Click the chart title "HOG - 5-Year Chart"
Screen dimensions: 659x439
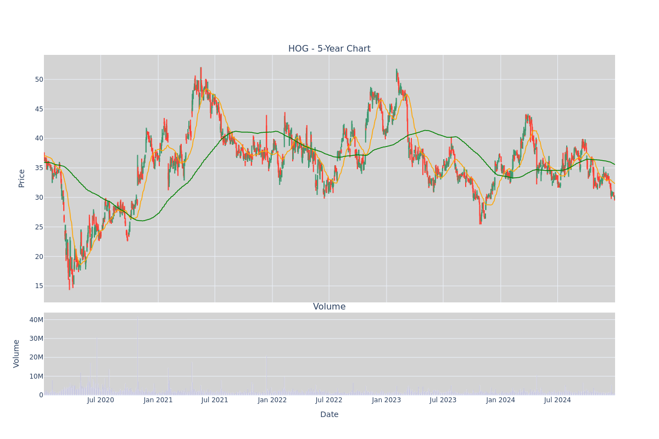(x=329, y=49)
